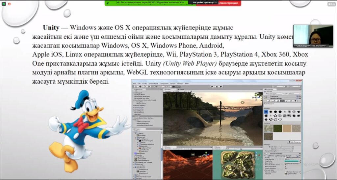This screenshot has height=180, width=337.
Task: Open the Edit menu in Unity
Action: pyautogui.click(x=139, y=84)
